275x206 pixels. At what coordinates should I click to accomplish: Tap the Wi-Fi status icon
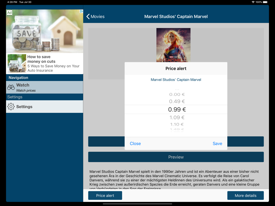point(253,2)
